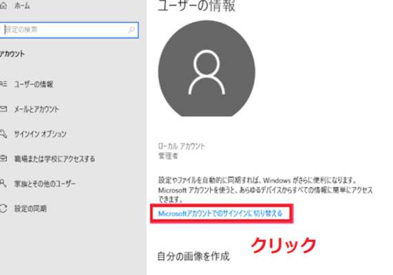
Task: Click the 自分の画像を作成 heading
Action: 193,256
